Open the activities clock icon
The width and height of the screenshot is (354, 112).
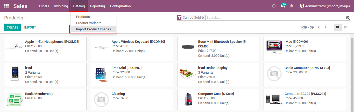274,6
